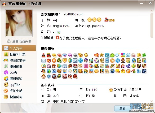Click the green play arrow service icon

[59, 66]
